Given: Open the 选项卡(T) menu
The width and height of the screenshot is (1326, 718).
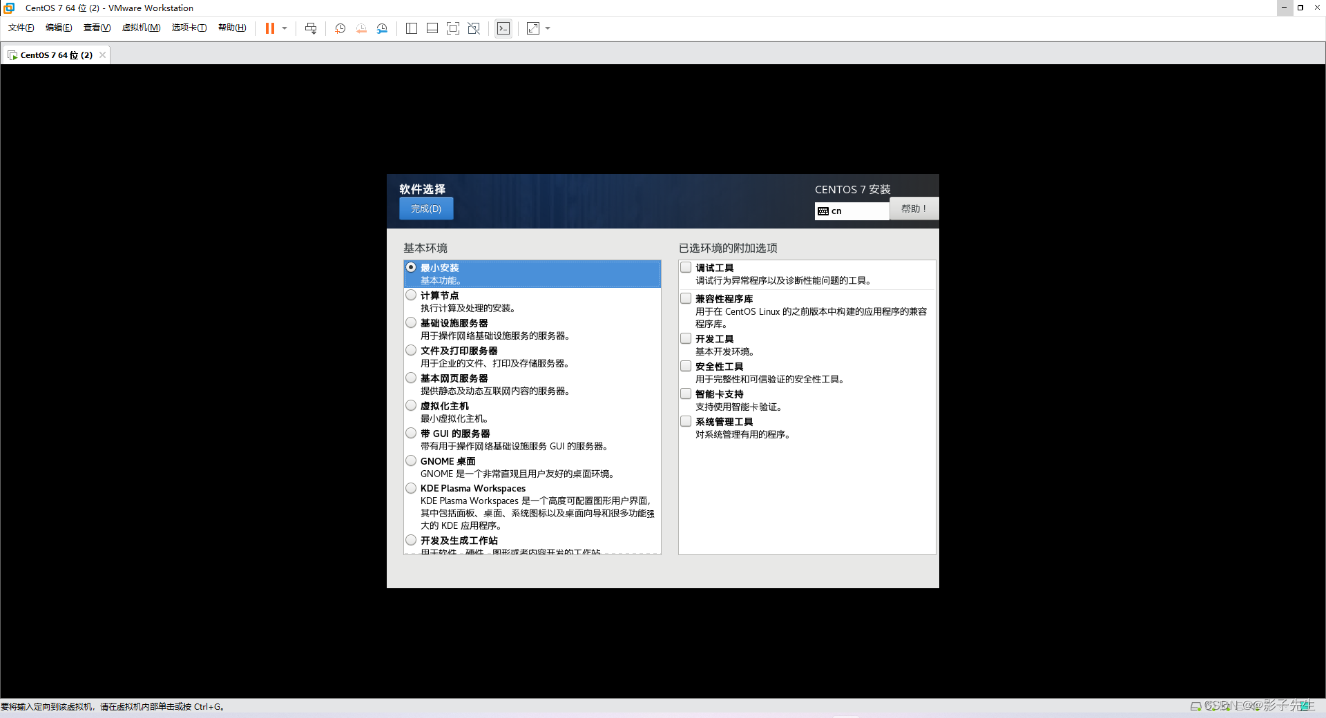Looking at the screenshot, I should coord(189,28).
